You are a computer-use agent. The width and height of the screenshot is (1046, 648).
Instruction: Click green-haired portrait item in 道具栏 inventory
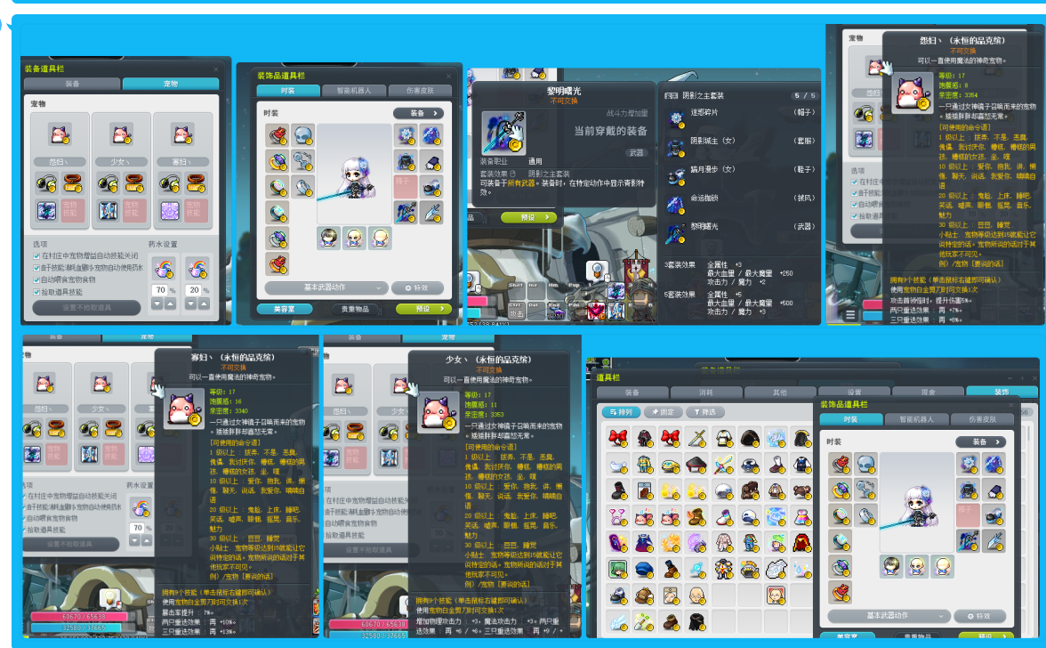point(617,569)
